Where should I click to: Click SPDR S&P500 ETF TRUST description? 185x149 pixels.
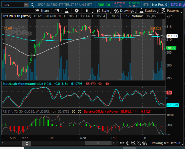coord(65,5)
